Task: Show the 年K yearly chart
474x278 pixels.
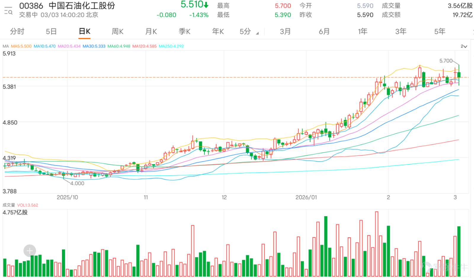Action: pyautogui.click(x=218, y=31)
